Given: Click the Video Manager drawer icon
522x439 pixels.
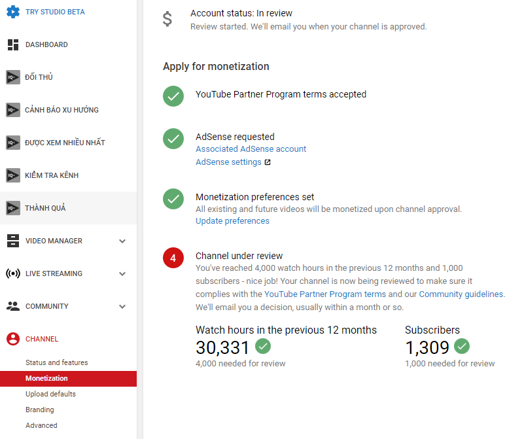Looking at the screenshot, I should (13, 241).
